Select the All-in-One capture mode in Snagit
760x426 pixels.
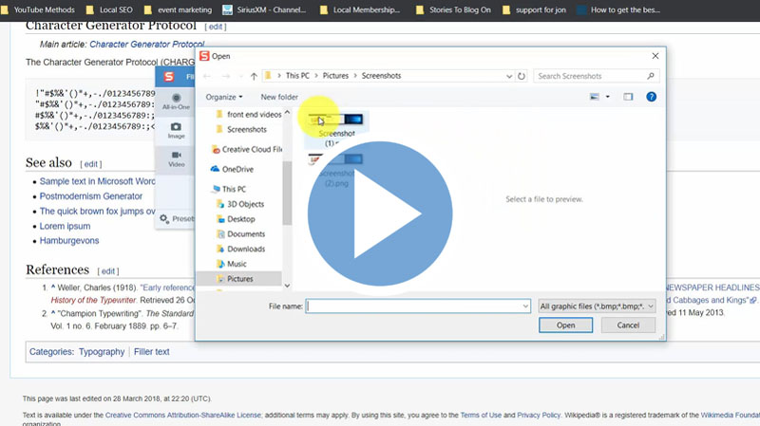[176, 102]
